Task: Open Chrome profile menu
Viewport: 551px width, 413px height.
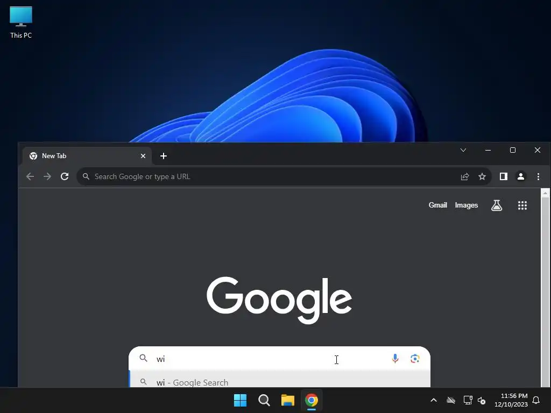Action: click(521, 176)
